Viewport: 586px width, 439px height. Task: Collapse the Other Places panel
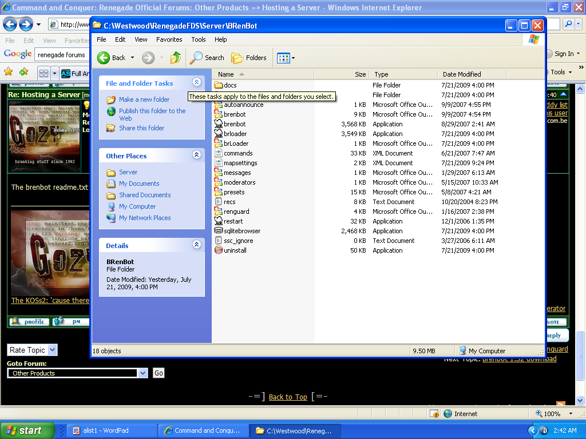coord(196,155)
